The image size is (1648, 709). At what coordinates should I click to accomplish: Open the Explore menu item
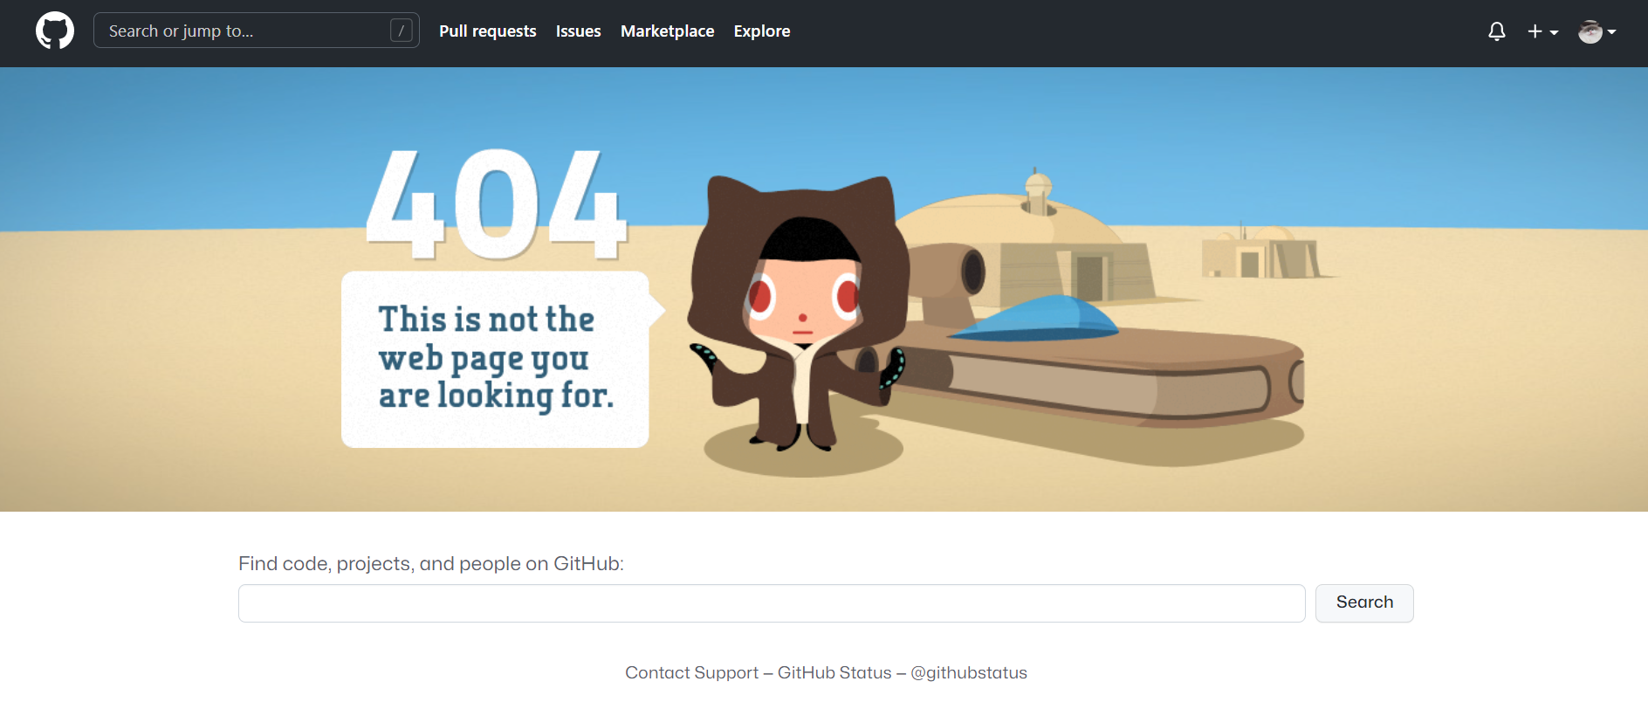pyautogui.click(x=761, y=31)
